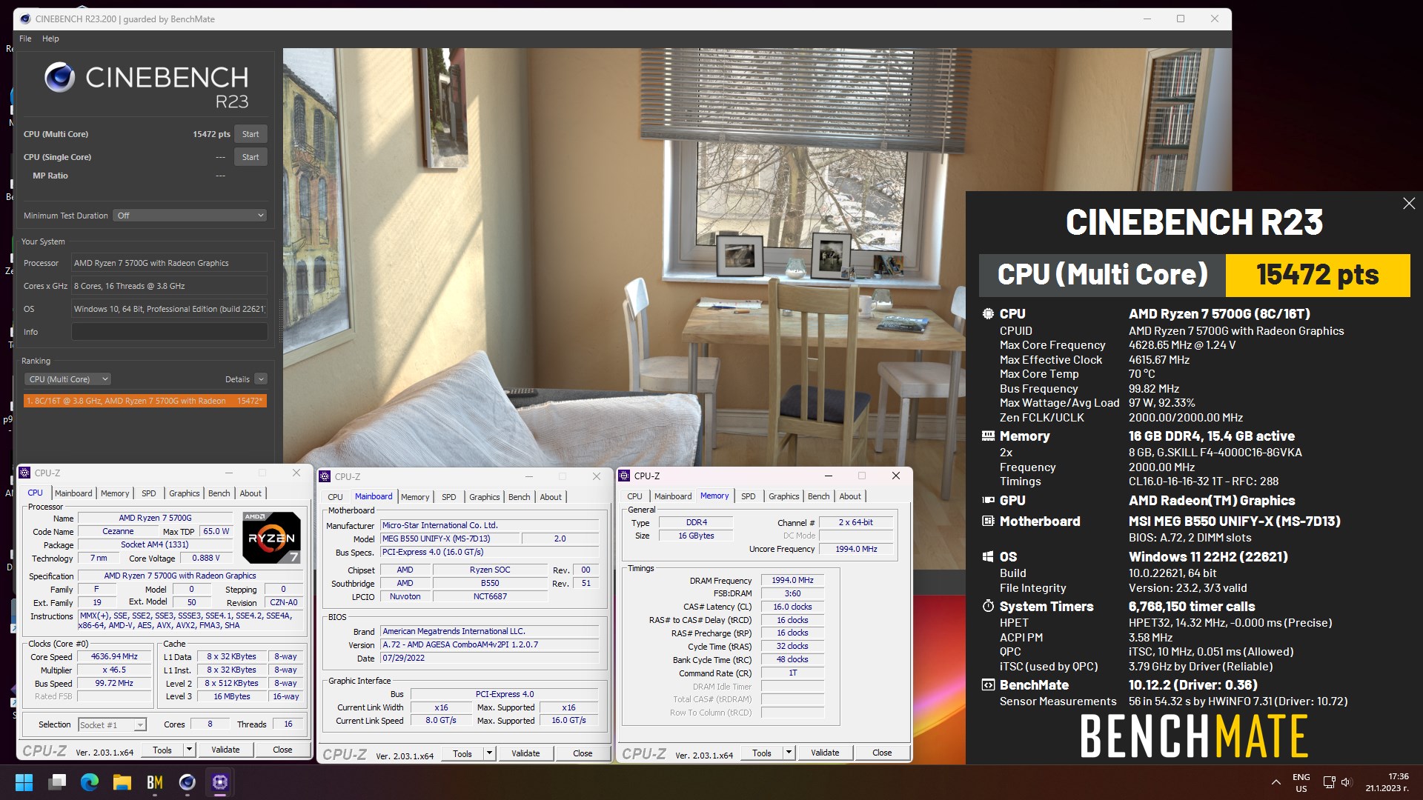Select the 5700G ranking entry row
1423x800 pixels.
[145, 401]
